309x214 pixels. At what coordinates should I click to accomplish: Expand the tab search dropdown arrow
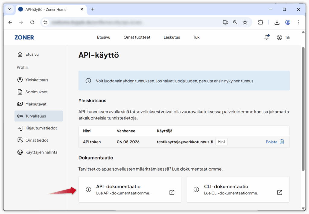10,9
